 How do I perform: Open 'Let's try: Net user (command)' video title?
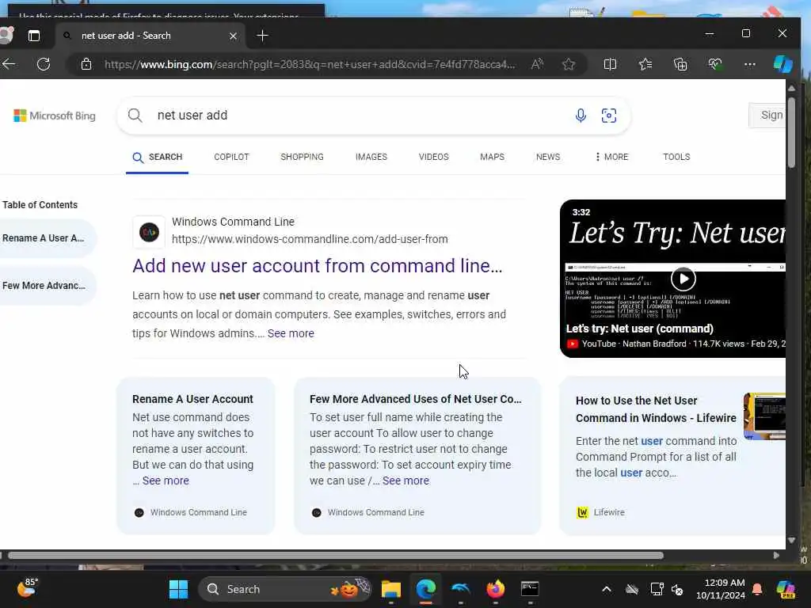coord(639,329)
